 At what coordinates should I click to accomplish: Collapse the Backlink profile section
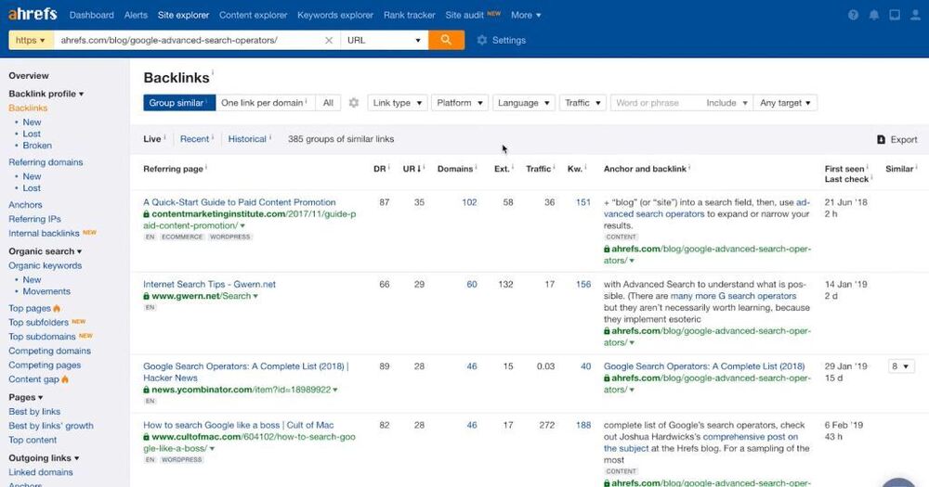tap(46, 94)
